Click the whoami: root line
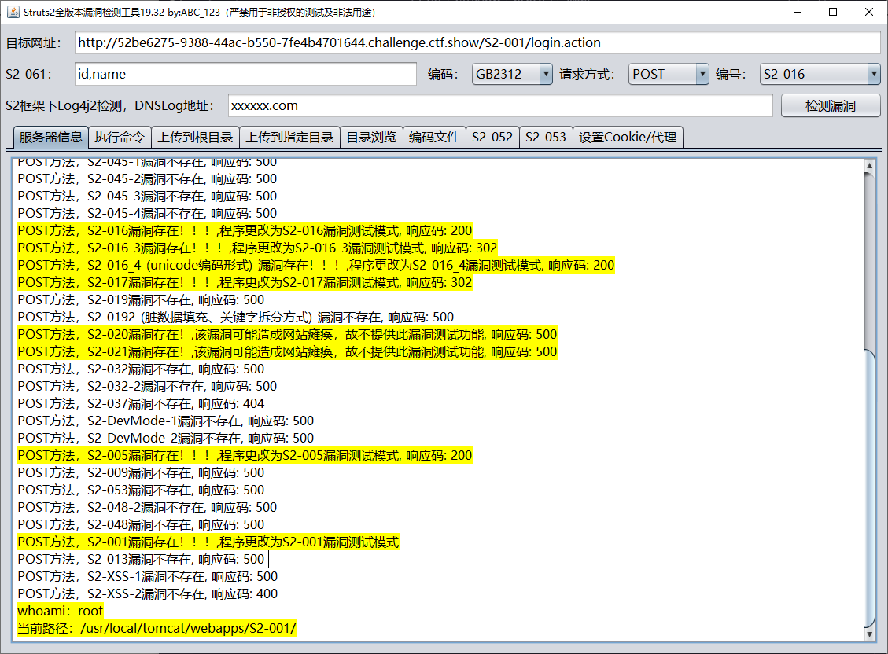Screen dimensions: 888x654 61,611
